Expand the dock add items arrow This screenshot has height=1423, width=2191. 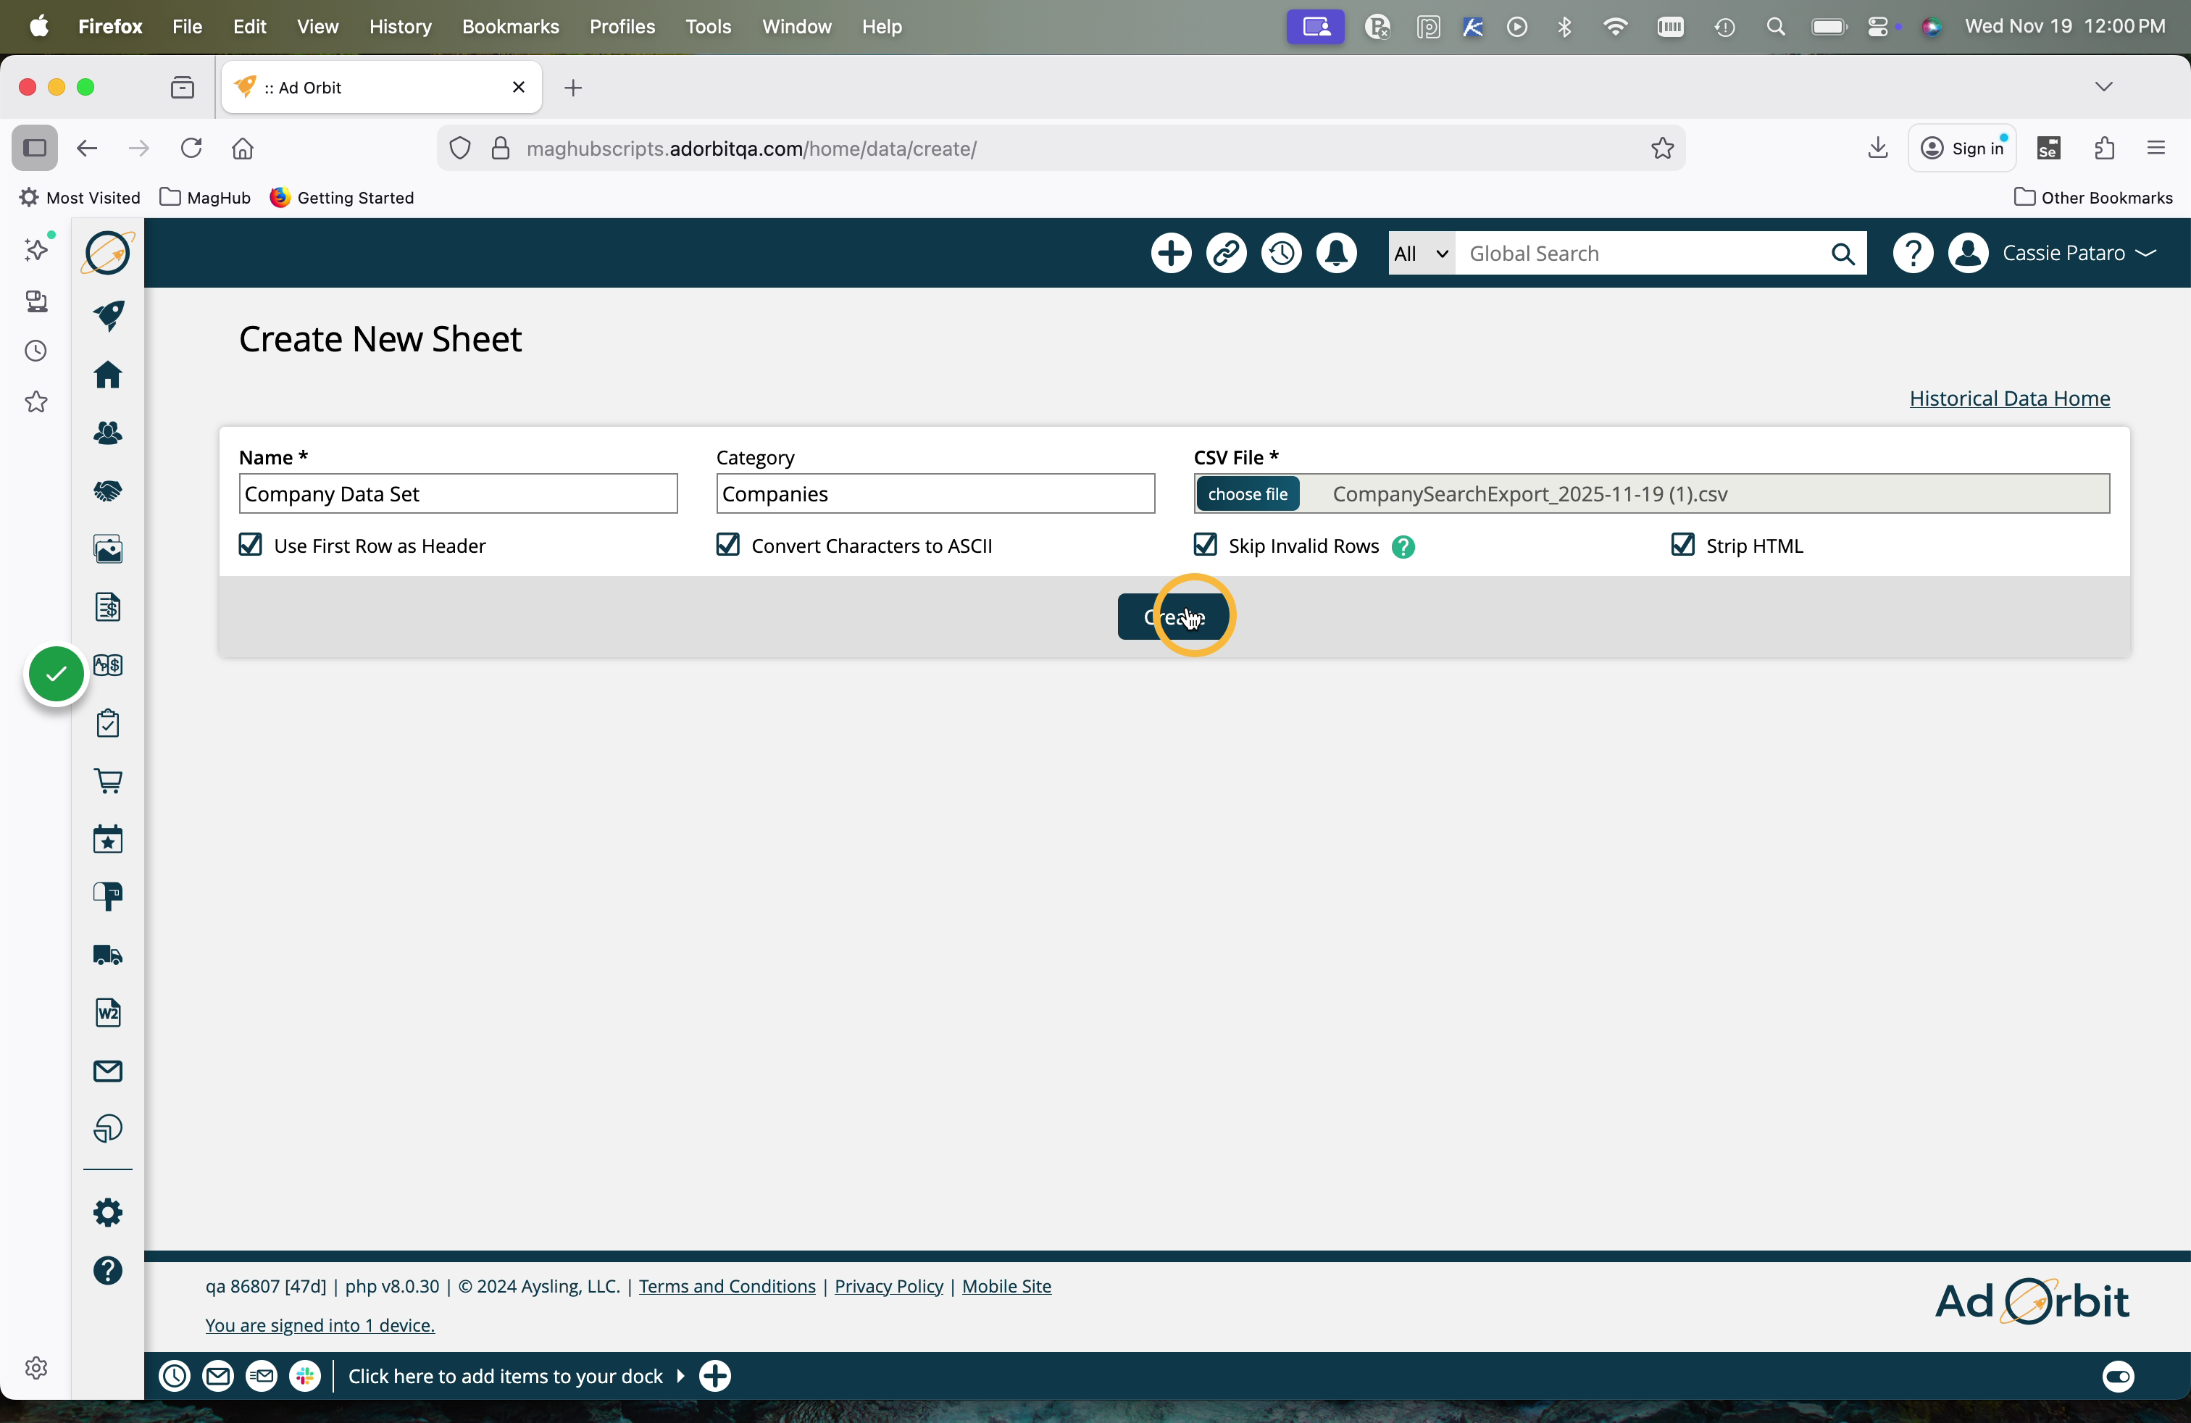[680, 1376]
